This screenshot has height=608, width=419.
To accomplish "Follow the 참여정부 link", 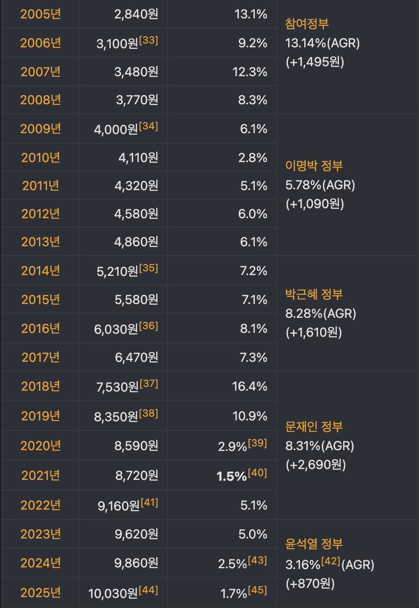I will click(307, 24).
